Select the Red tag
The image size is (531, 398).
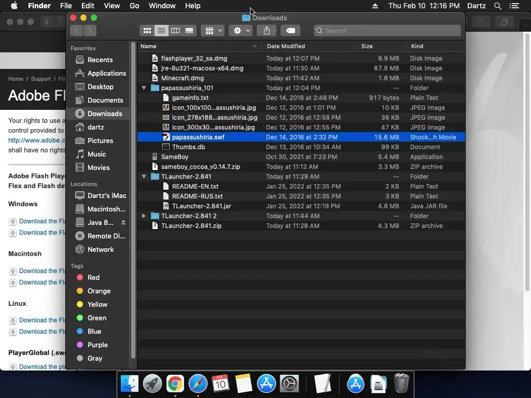(97, 278)
